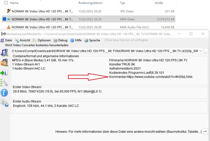
Task: Click 'Englisch, 128 kb/s' audio stream line
Action: [46, 106]
